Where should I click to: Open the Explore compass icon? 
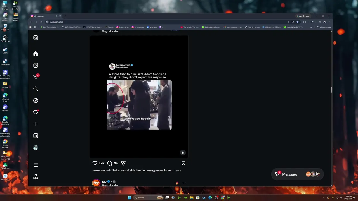pyautogui.click(x=36, y=100)
